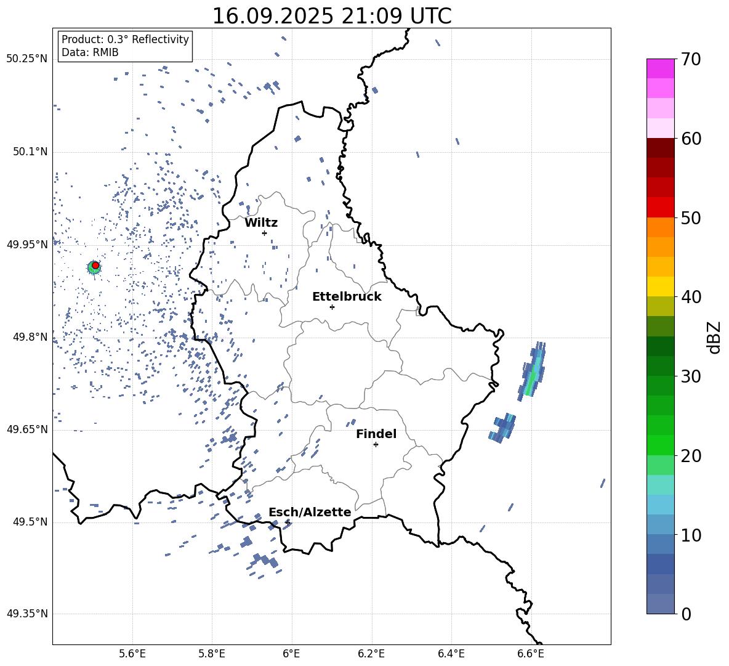
Task: Click the 40 colorbar tick label
Action: click(x=691, y=297)
